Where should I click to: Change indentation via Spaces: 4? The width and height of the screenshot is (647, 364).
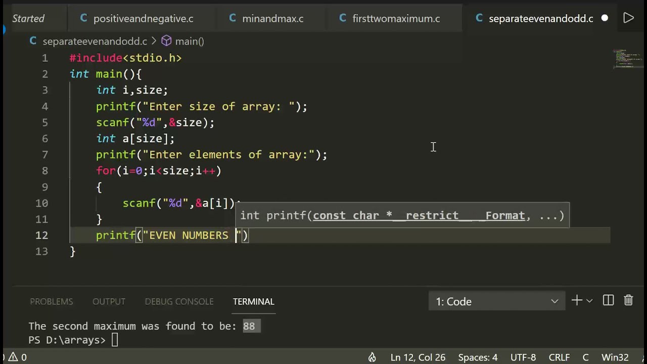[x=478, y=357]
